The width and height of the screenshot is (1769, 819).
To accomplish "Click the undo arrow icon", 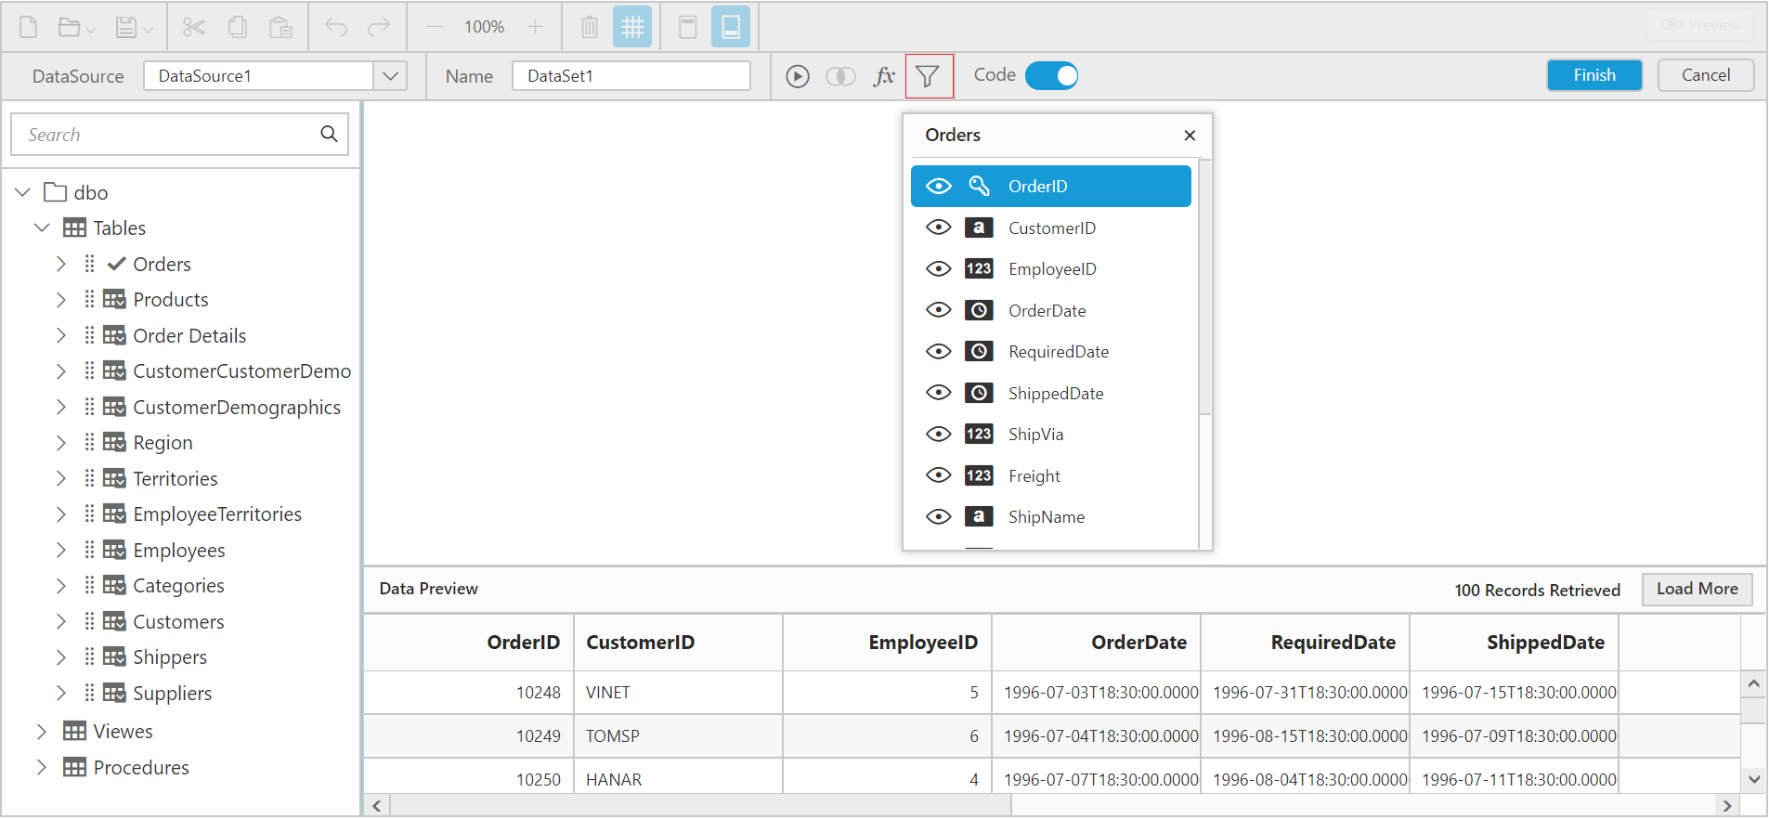I will [336, 27].
